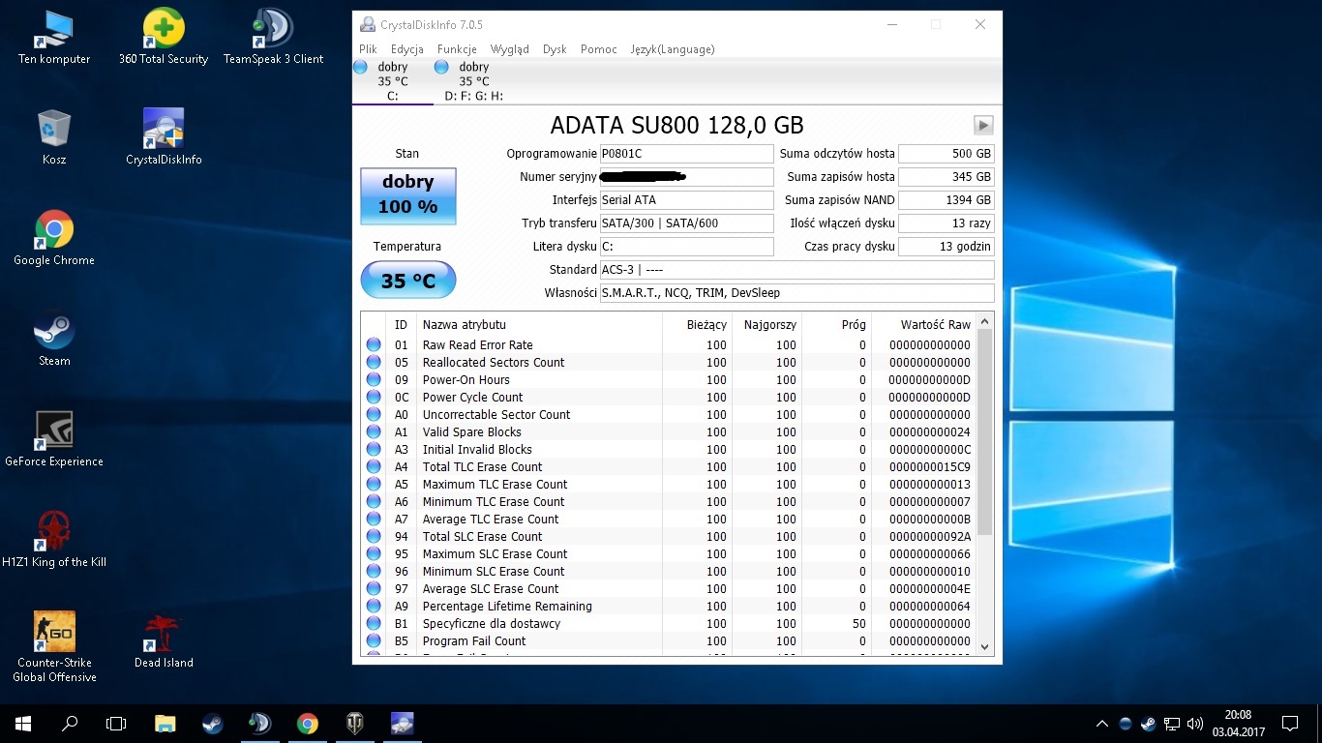Open network status tray icon
The width and height of the screenshot is (1322, 743).
point(1171,723)
